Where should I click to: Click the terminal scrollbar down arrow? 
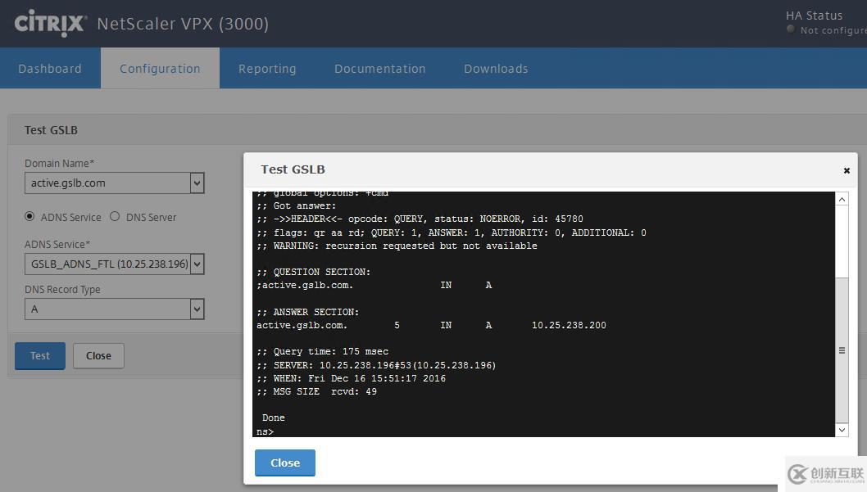pyautogui.click(x=842, y=430)
